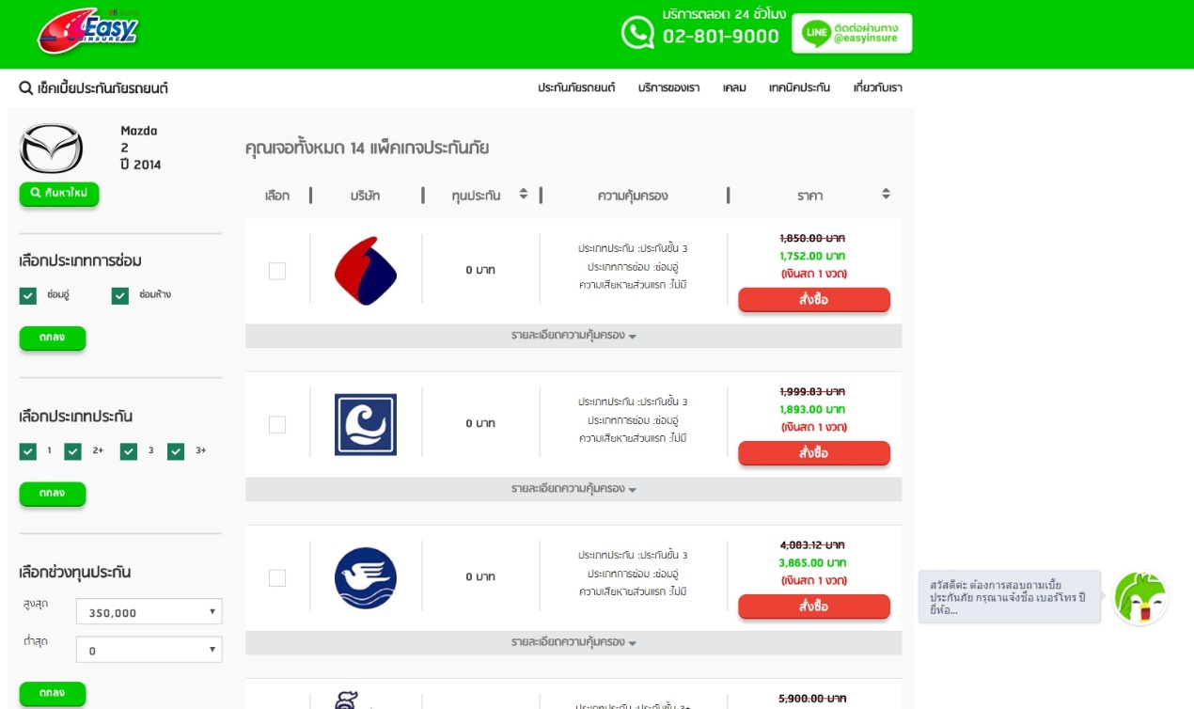Expand รายละเอียดความคุ้มครอง for the first package
The width and height of the screenshot is (1194, 709).
point(573,336)
